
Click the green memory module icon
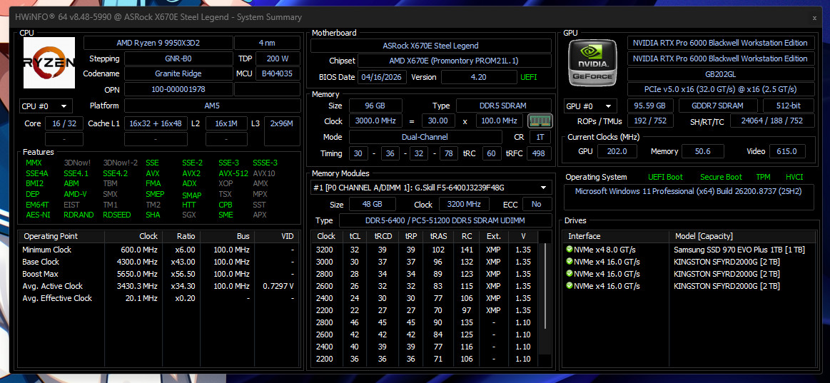coord(540,121)
